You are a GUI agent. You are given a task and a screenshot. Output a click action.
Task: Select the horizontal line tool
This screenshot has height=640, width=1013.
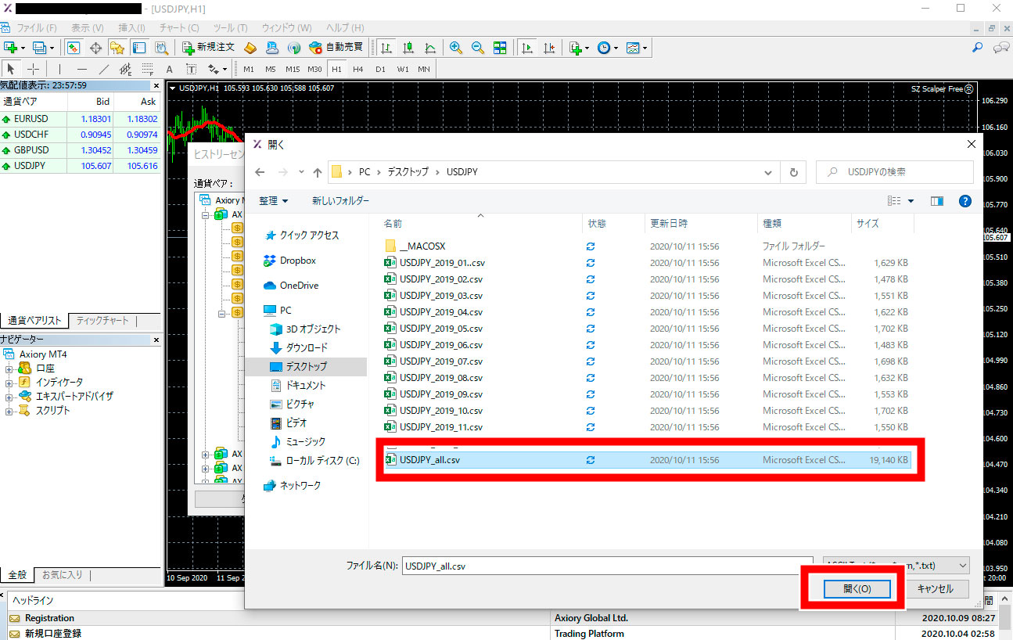point(81,69)
